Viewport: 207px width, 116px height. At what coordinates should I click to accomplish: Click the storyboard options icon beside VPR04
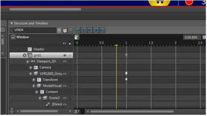coord(65,30)
